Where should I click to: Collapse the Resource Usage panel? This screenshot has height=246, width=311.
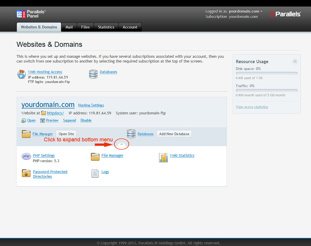click(x=295, y=62)
